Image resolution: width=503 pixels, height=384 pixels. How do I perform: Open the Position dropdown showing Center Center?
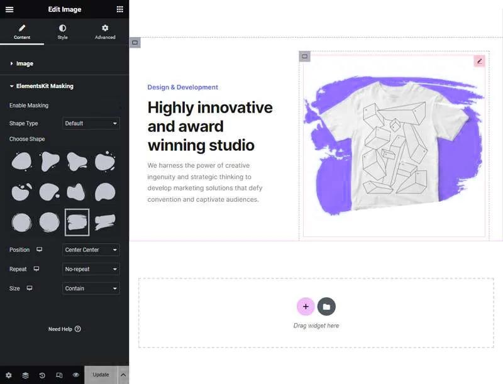coord(91,250)
